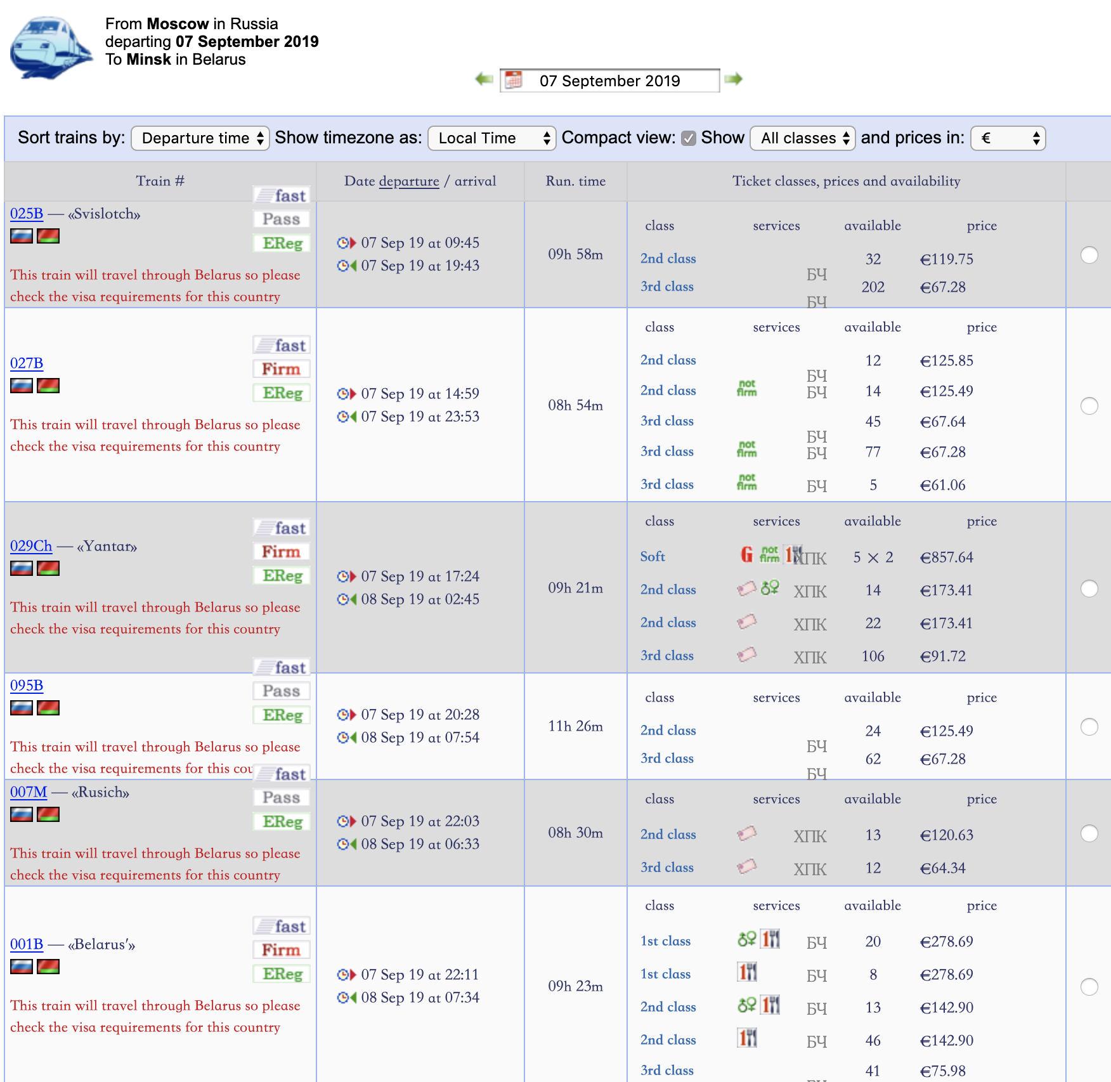Click the Firm badge for train 027B
This screenshot has height=1082, width=1111.
pyautogui.click(x=281, y=369)
